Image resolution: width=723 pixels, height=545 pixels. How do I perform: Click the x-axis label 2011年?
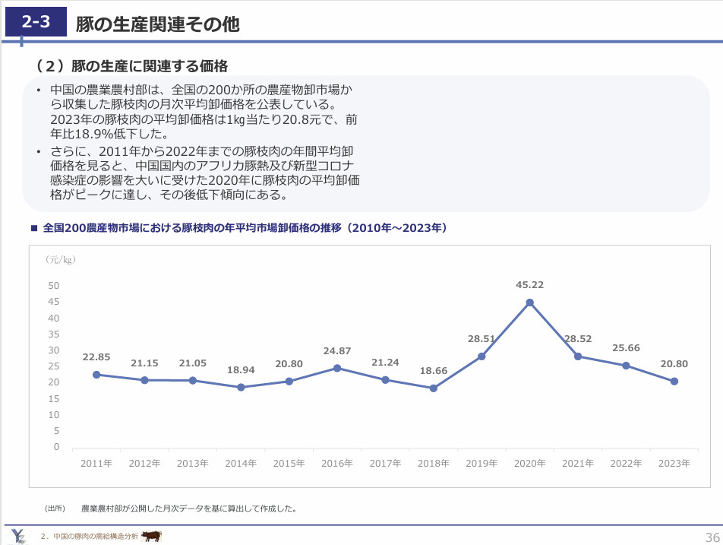[x=96, y=464]
